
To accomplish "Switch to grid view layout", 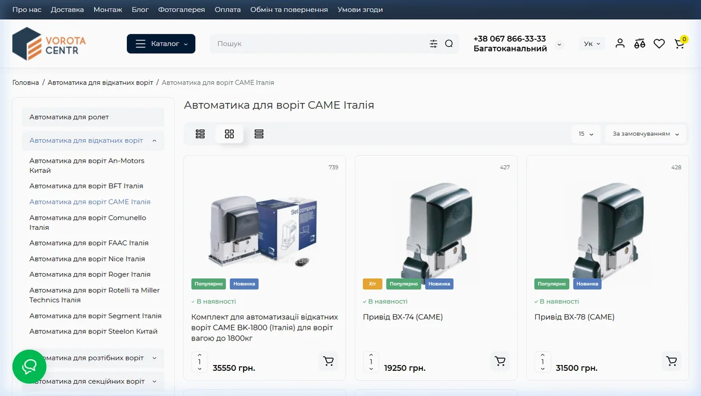I will pos(230,134).
